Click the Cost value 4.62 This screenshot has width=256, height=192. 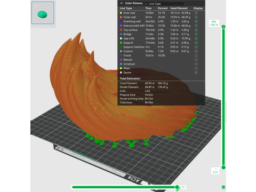pos(147,91)
